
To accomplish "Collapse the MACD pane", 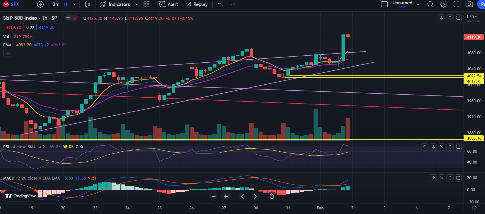I will pyautogui.click(x=450, y=178).
